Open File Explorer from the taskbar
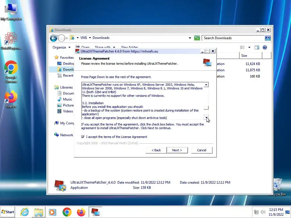291x218 pixels. (x=39, y=212)
